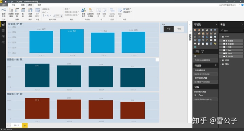Screen dimensions: 244x131
Task: Select the line chart visual
Action: point(195,33)
